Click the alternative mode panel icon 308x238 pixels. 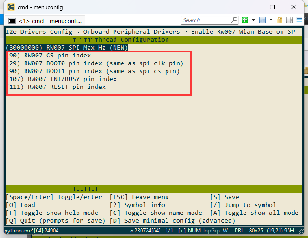click(x=289, y=20)
